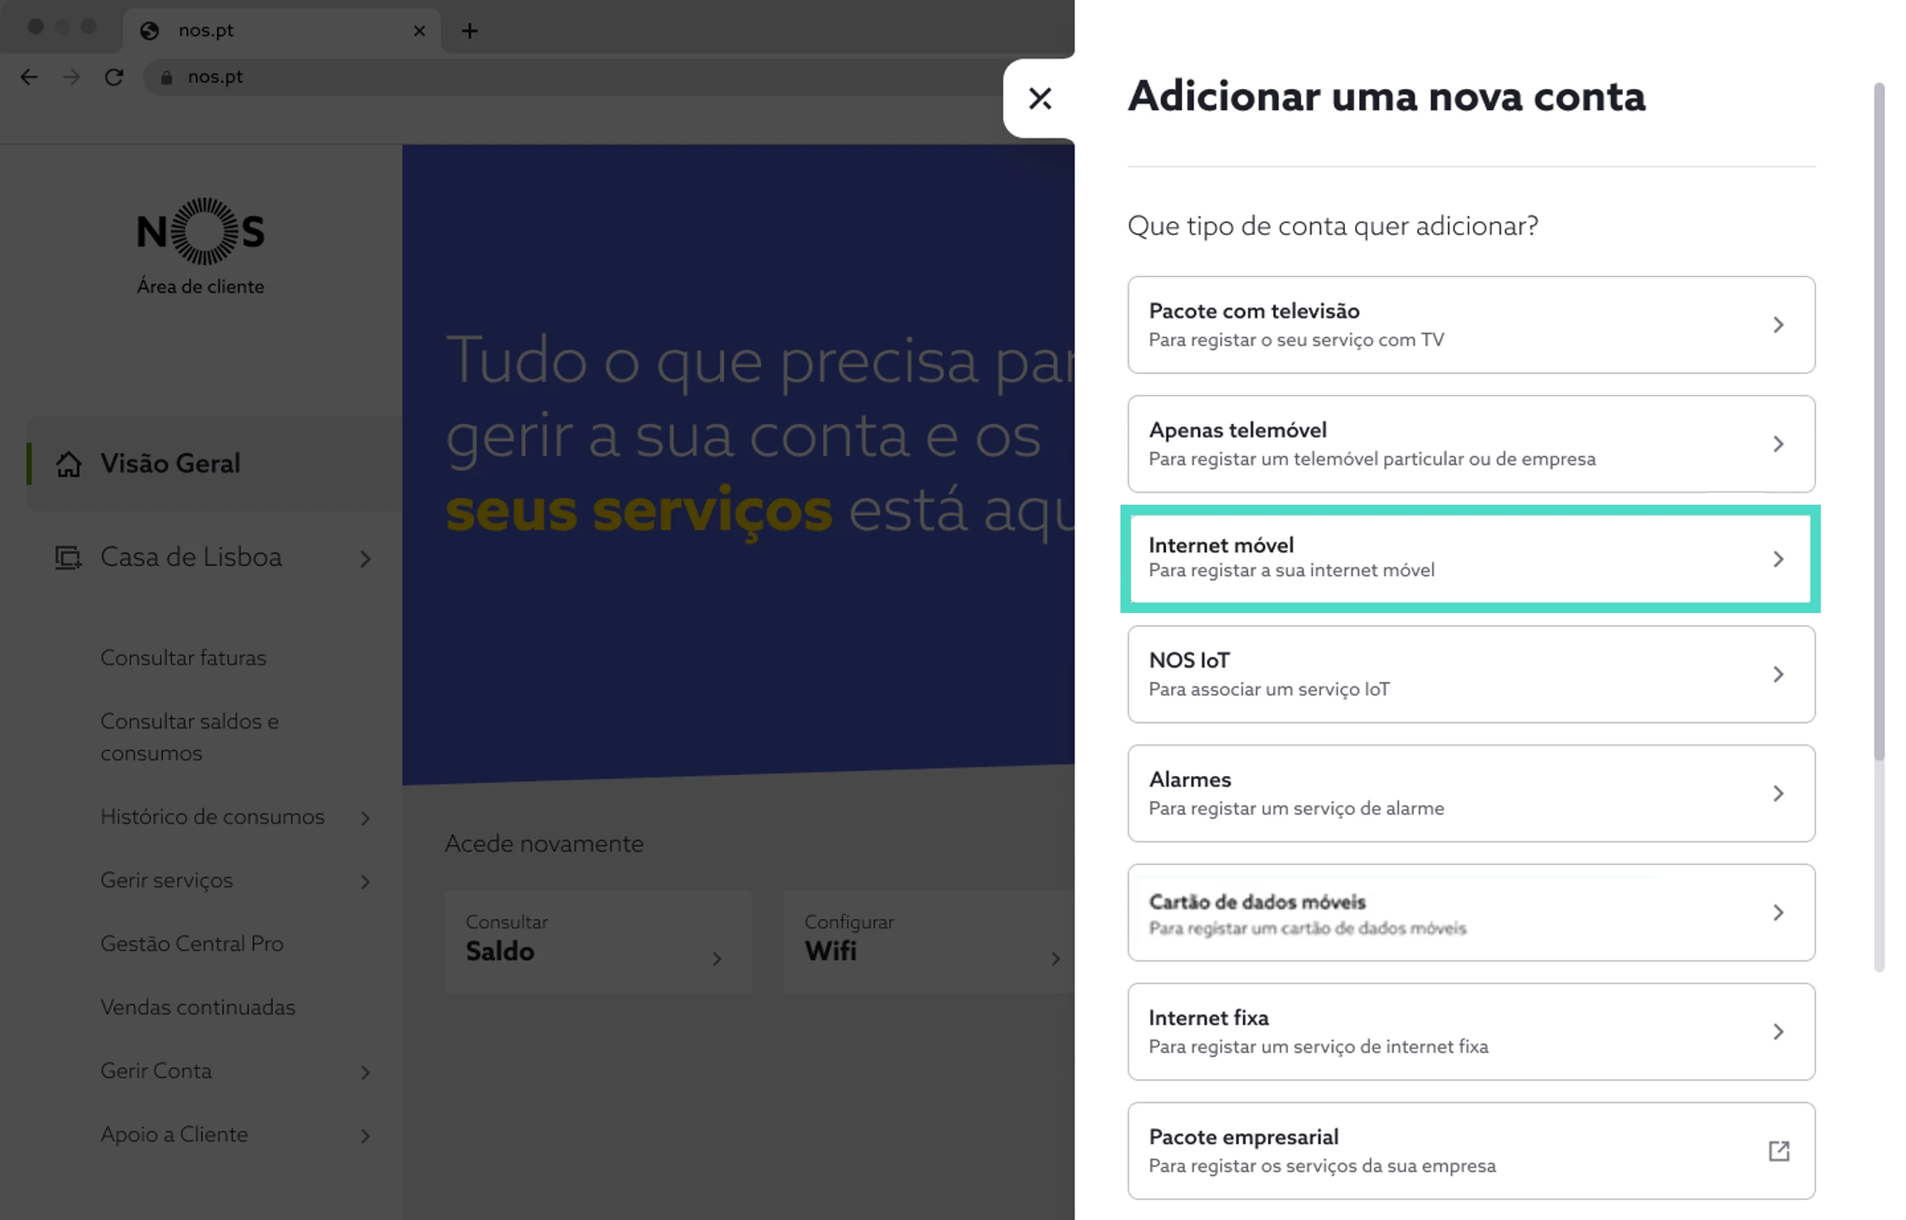
Task: Expand Histórico de consumos submenu
Action: [365, 818]
